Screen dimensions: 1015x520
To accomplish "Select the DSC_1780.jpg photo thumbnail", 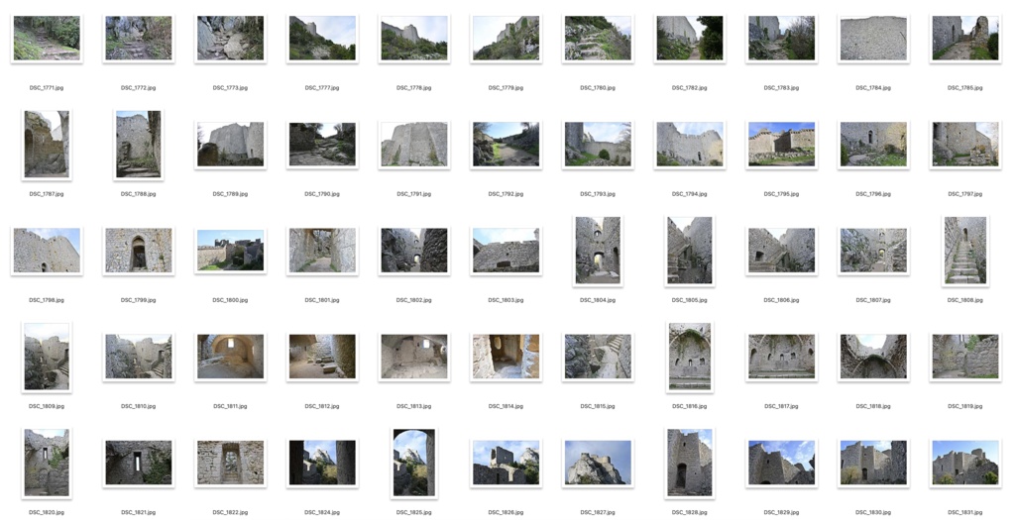I will point(598,39).
